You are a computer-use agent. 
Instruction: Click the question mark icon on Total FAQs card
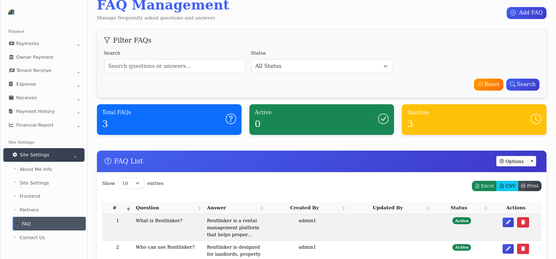point(231,119)
